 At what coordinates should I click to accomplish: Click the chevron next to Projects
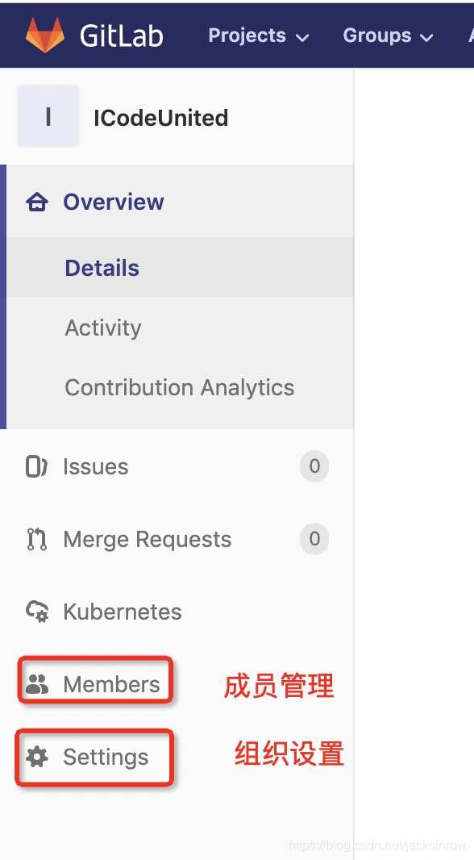pos(302,38)
